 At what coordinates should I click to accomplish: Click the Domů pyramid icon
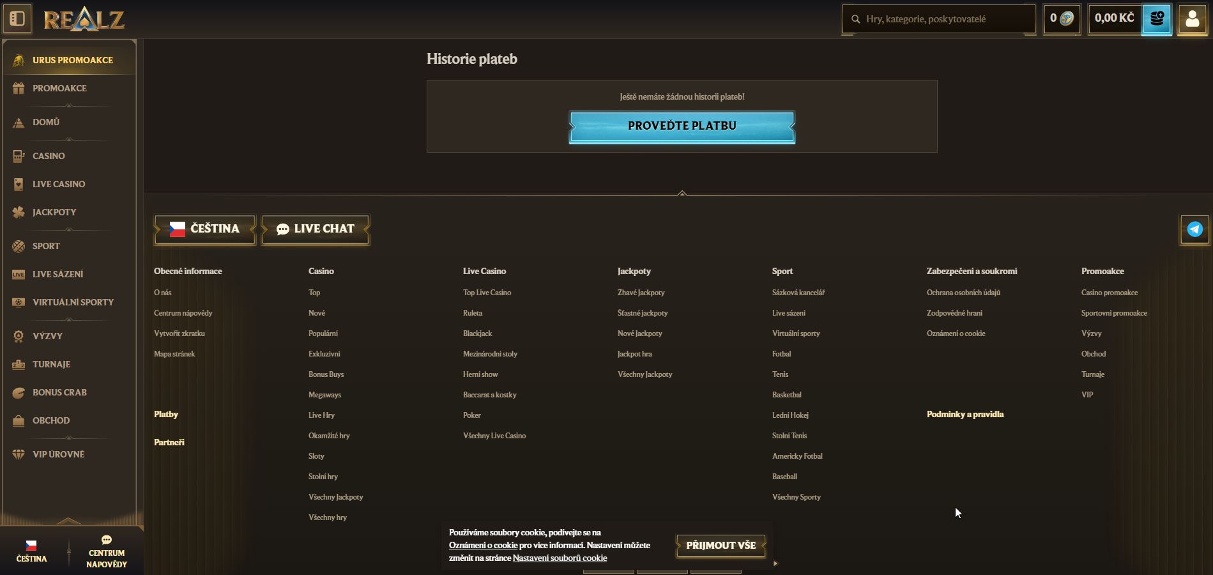point(19,123)
